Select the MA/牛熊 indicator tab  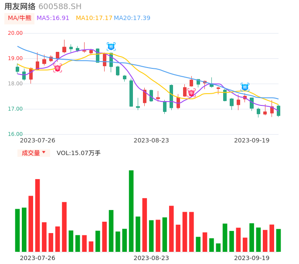tap(20, 18)
